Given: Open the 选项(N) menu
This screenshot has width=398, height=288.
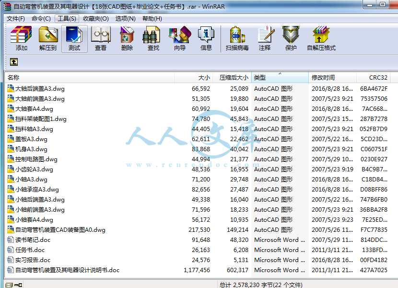Looking at the screenshot, I should pyautogui.click(x=125, y=19).
